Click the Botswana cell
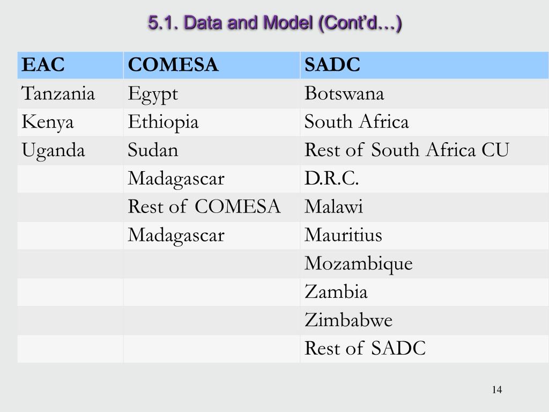Image resolution: width=549 pixels, height=412 pixels. coord(425,93)
